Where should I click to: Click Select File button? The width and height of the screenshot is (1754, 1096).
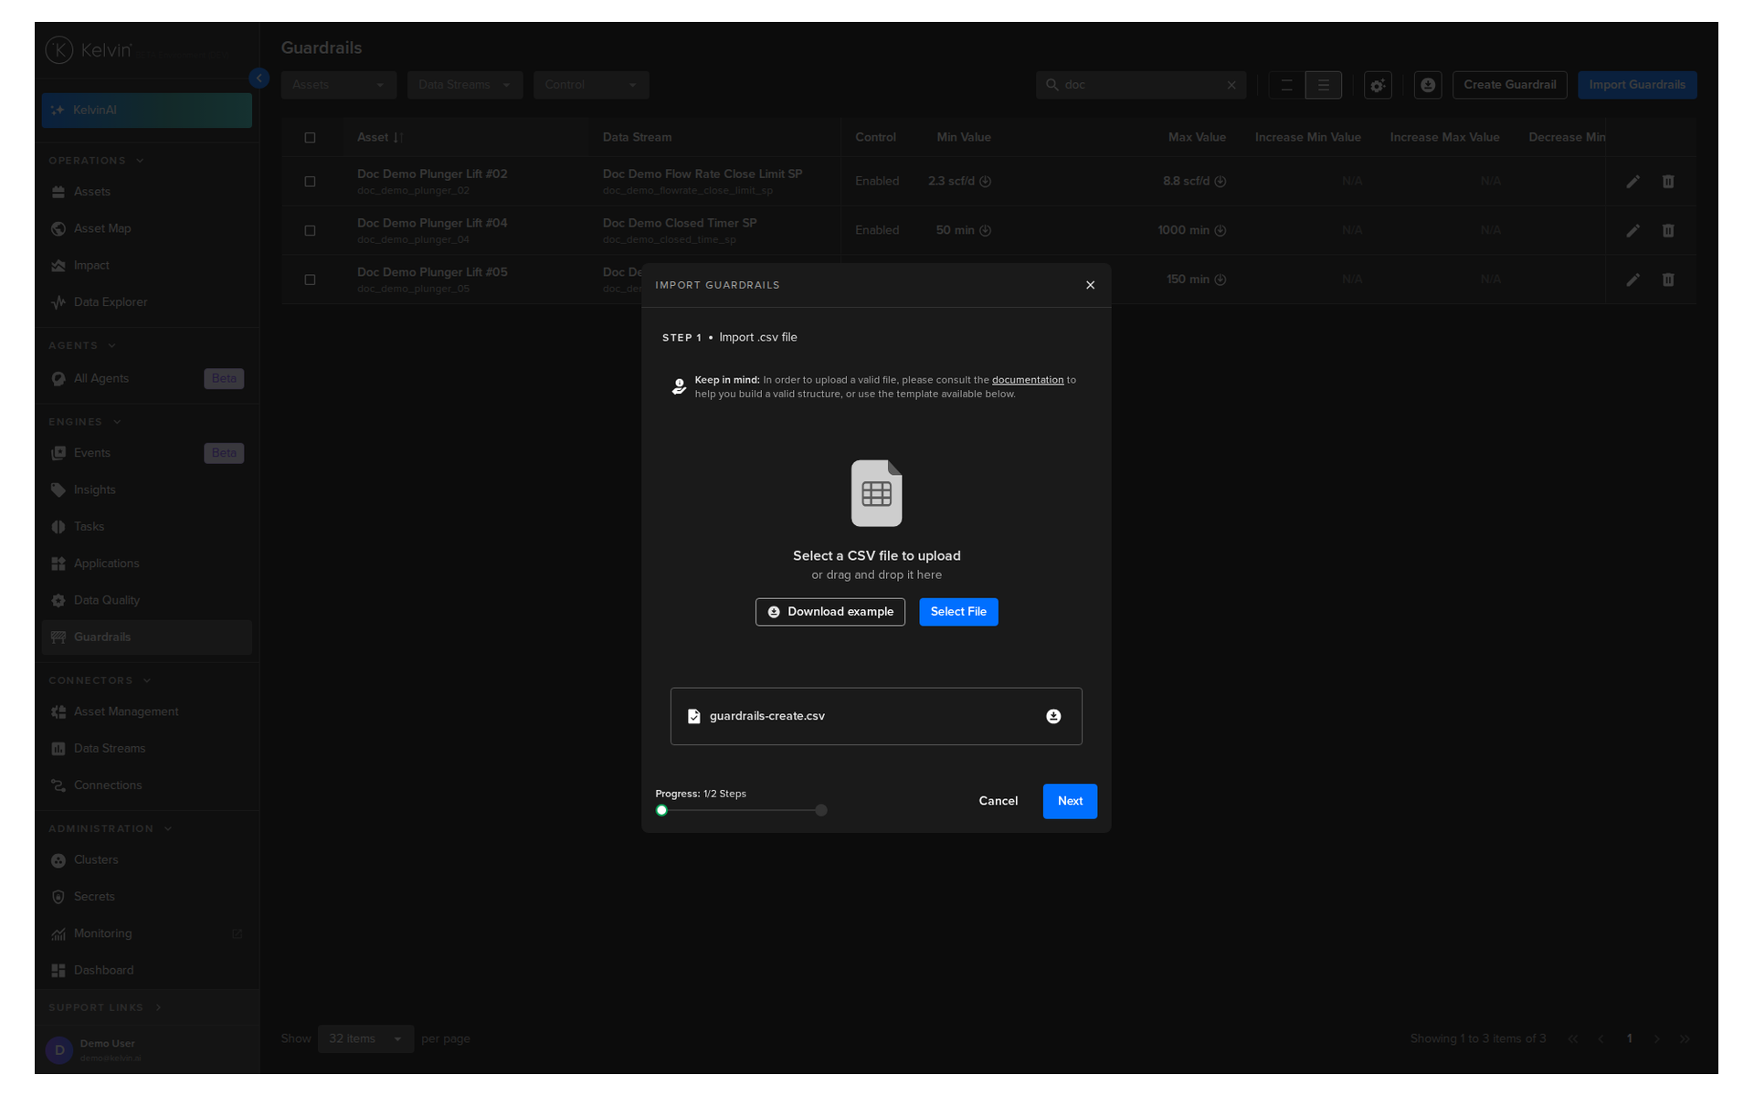coord(958,612)
